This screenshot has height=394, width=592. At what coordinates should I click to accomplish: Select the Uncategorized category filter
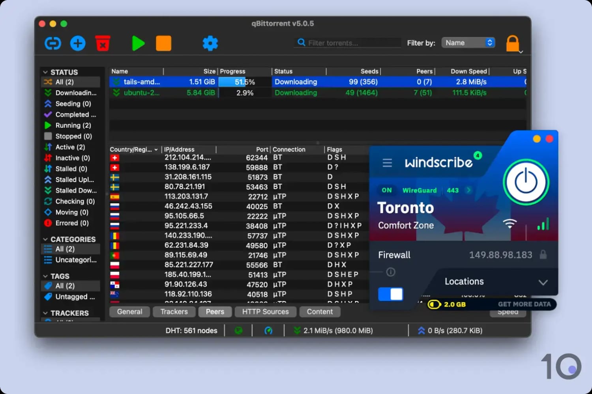click(x=71, y=260)
